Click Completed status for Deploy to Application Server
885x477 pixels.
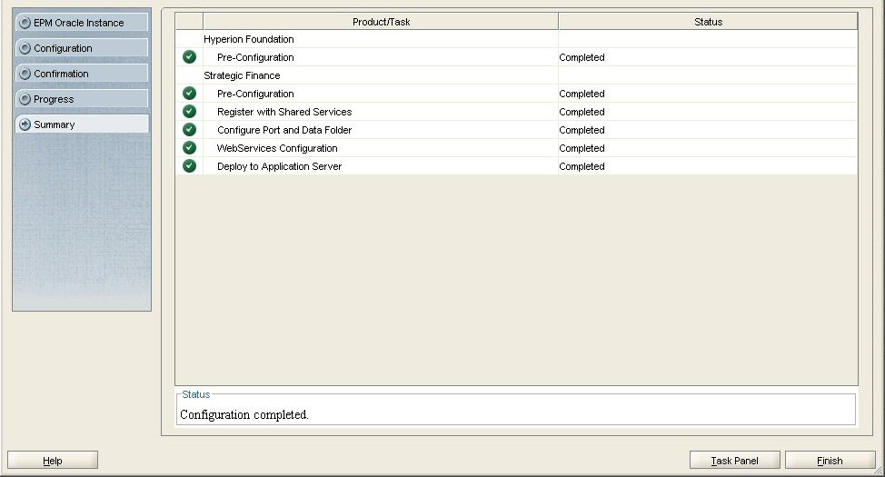(x=582, y=166)
